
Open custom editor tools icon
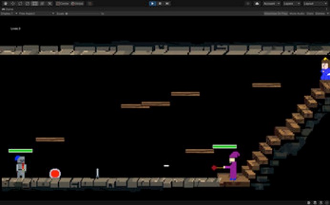tap(50, 3)
